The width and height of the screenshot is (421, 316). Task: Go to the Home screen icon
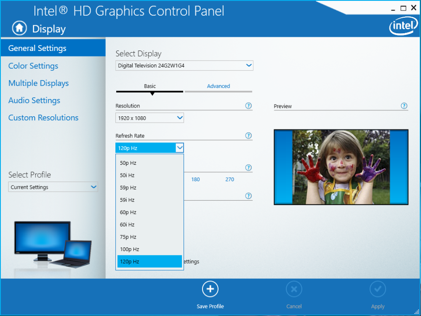click(19, 28)
